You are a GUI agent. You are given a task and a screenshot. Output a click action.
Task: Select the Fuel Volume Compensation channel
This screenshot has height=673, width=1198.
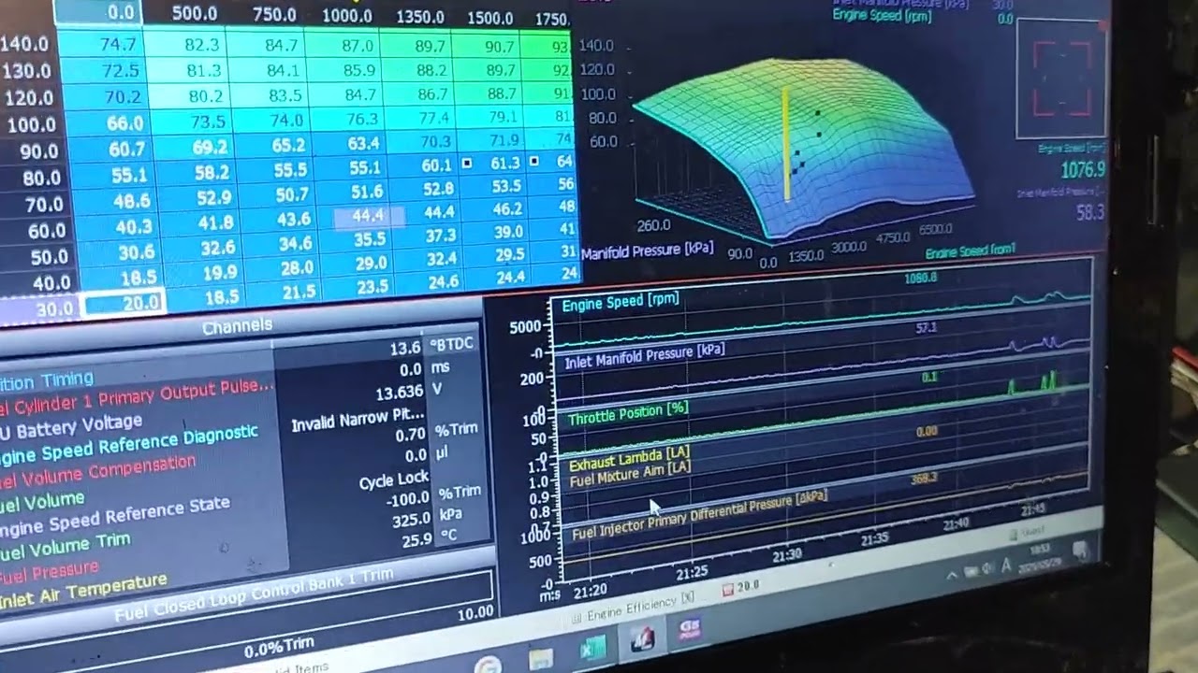[97, 472]
